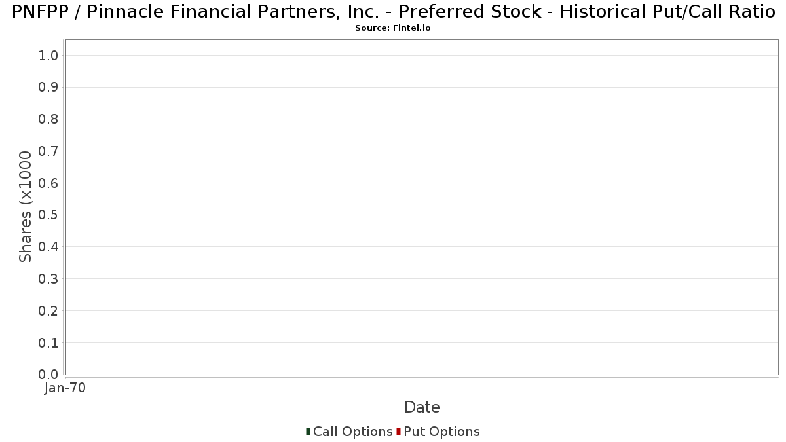Click the 0.8 y-axis tick label
Screen dimensions: 786x442
coord(49,119)
